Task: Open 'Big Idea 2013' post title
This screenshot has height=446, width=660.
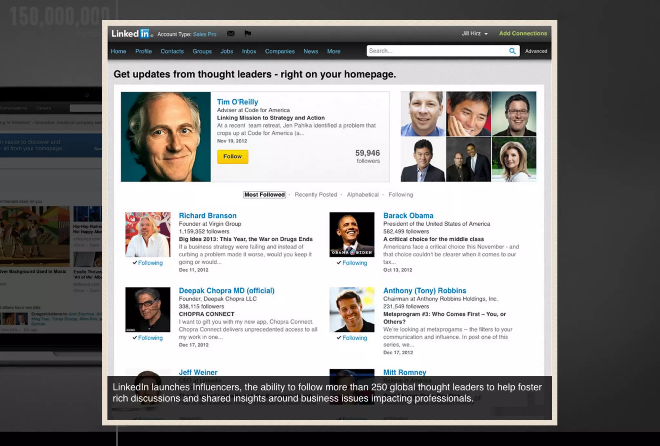Action: [246, 239]
